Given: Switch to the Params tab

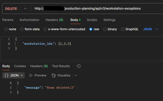Looking at the screenshot, I should (x=8, y=20).
